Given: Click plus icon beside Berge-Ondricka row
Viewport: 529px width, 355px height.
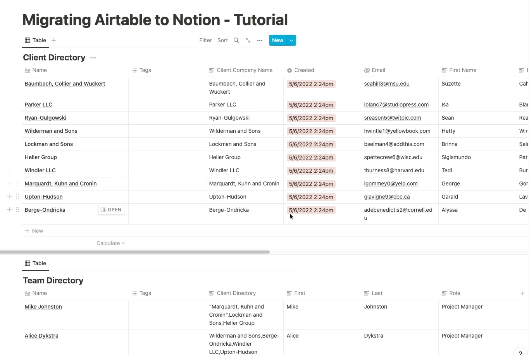Looking at the screenshot, I should point(9,209).
